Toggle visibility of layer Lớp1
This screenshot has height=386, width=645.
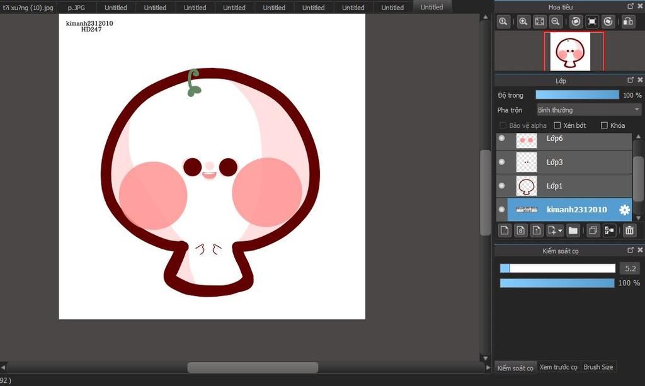501,186
